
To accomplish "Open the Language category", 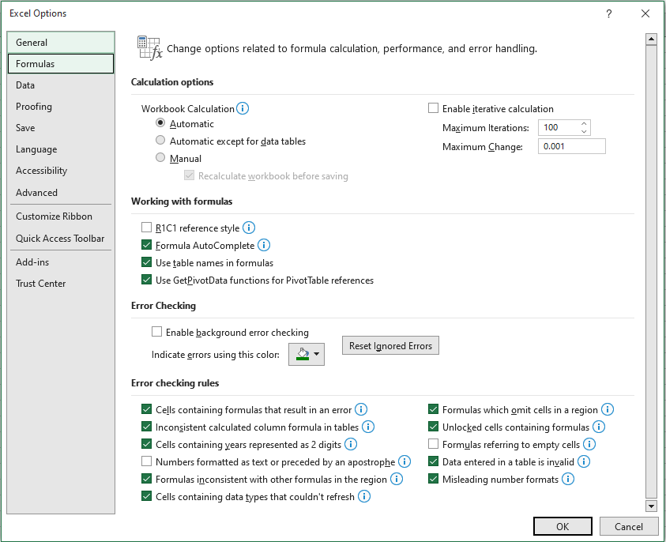I will (x=61, y=149).
